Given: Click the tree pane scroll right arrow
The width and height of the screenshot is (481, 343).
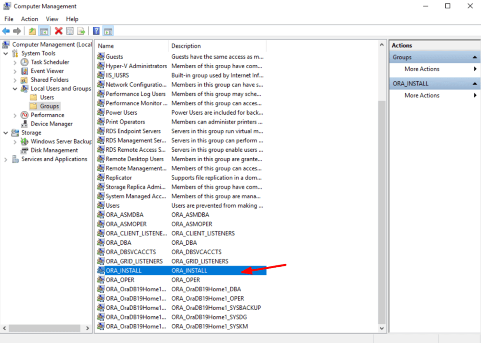Looking at the screenshot, I should pos(87,328).
